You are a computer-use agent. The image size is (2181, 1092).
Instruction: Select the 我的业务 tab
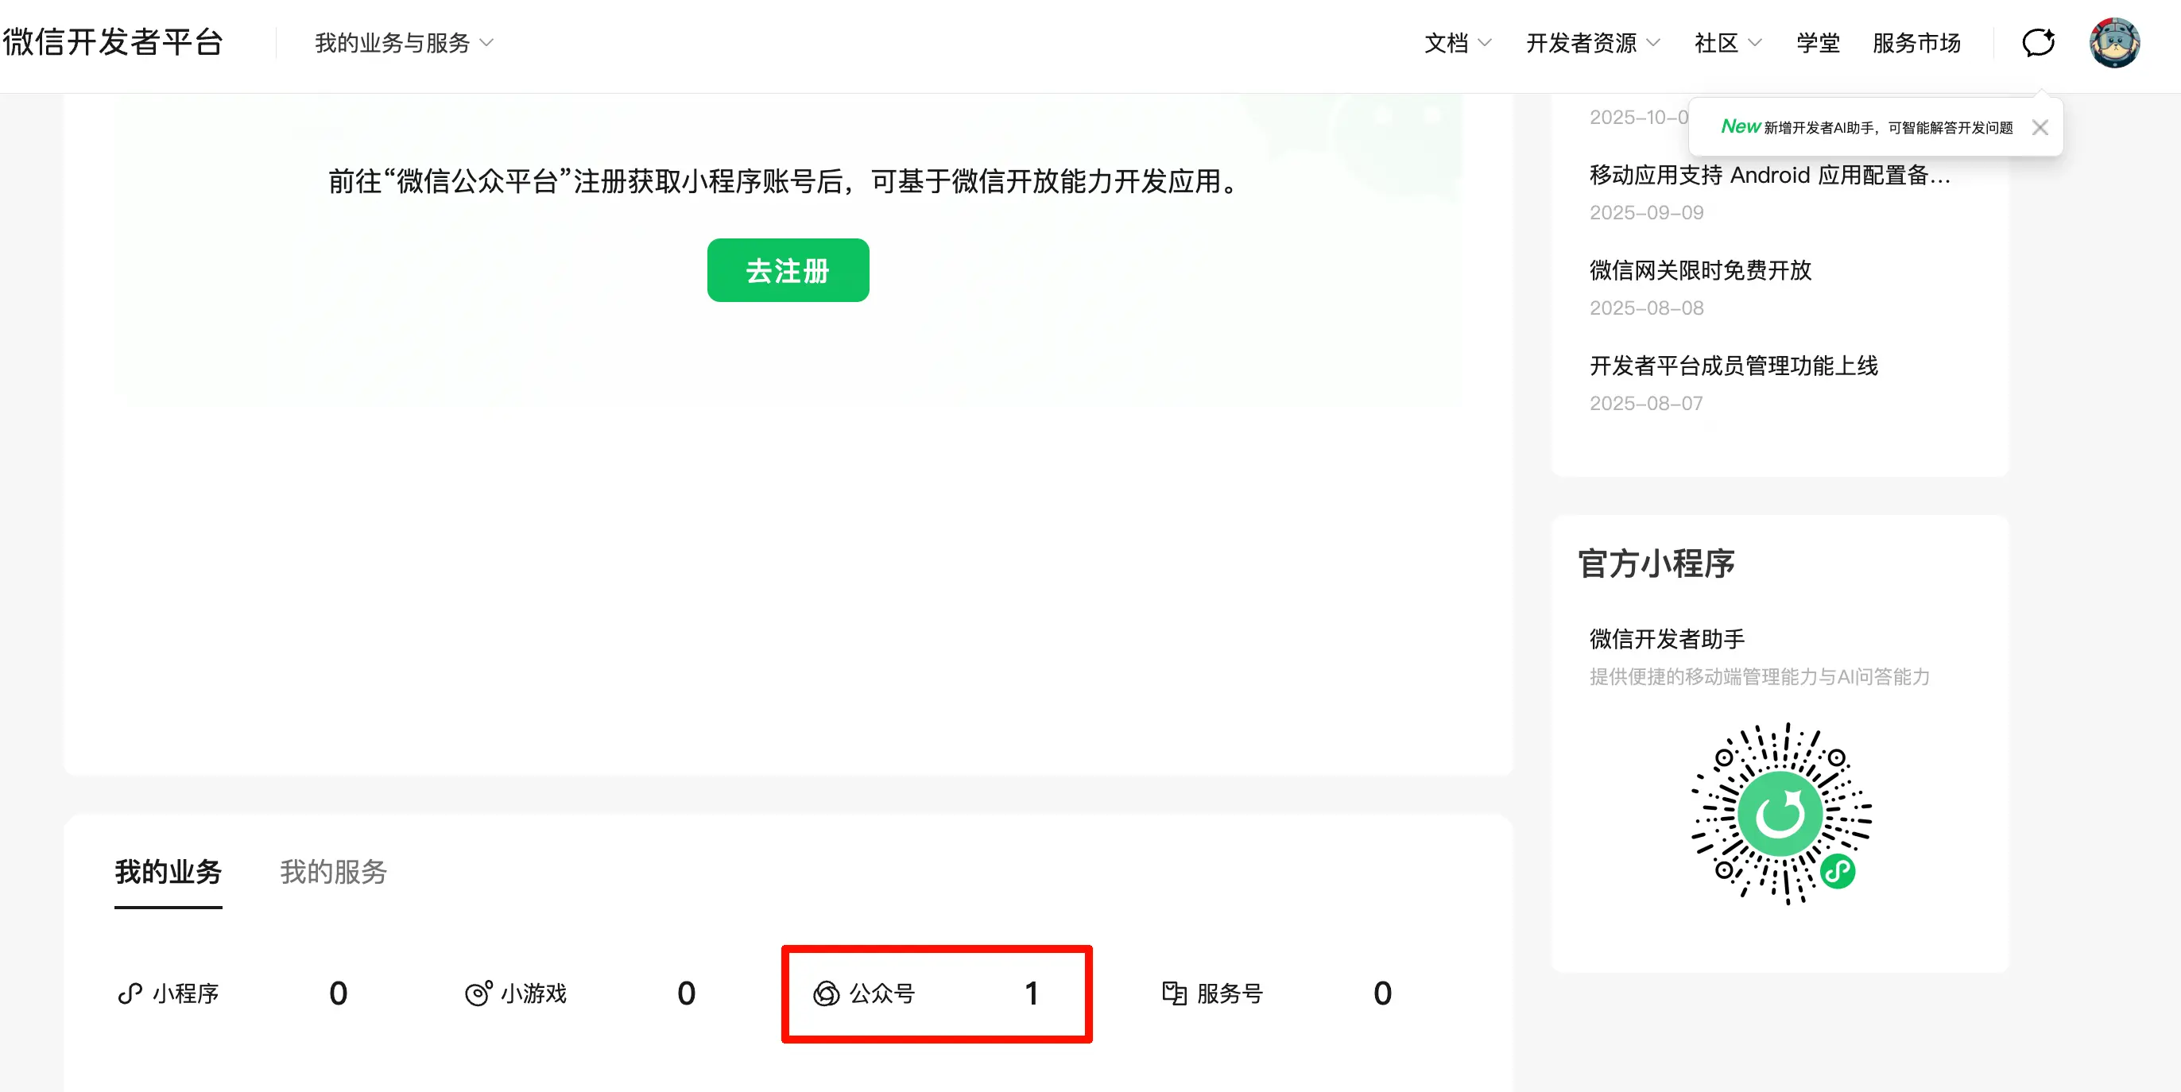[168, 873]
